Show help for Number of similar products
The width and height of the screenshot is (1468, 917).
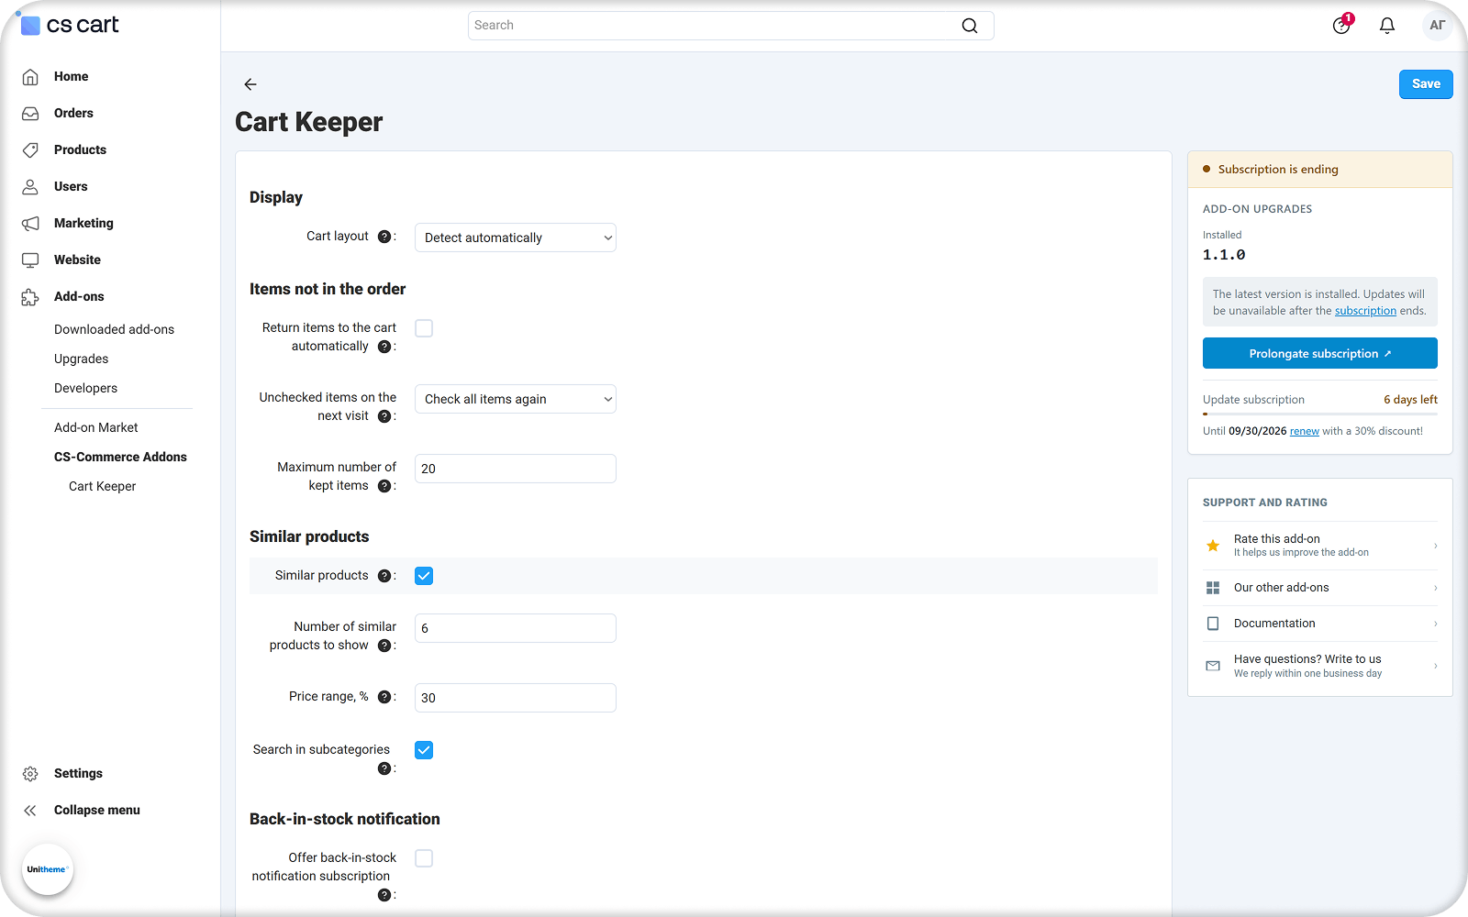click(x=384, y=646)
